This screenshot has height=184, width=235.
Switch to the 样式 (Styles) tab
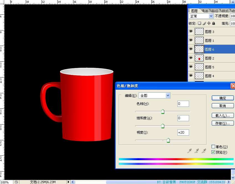[225, 11]
